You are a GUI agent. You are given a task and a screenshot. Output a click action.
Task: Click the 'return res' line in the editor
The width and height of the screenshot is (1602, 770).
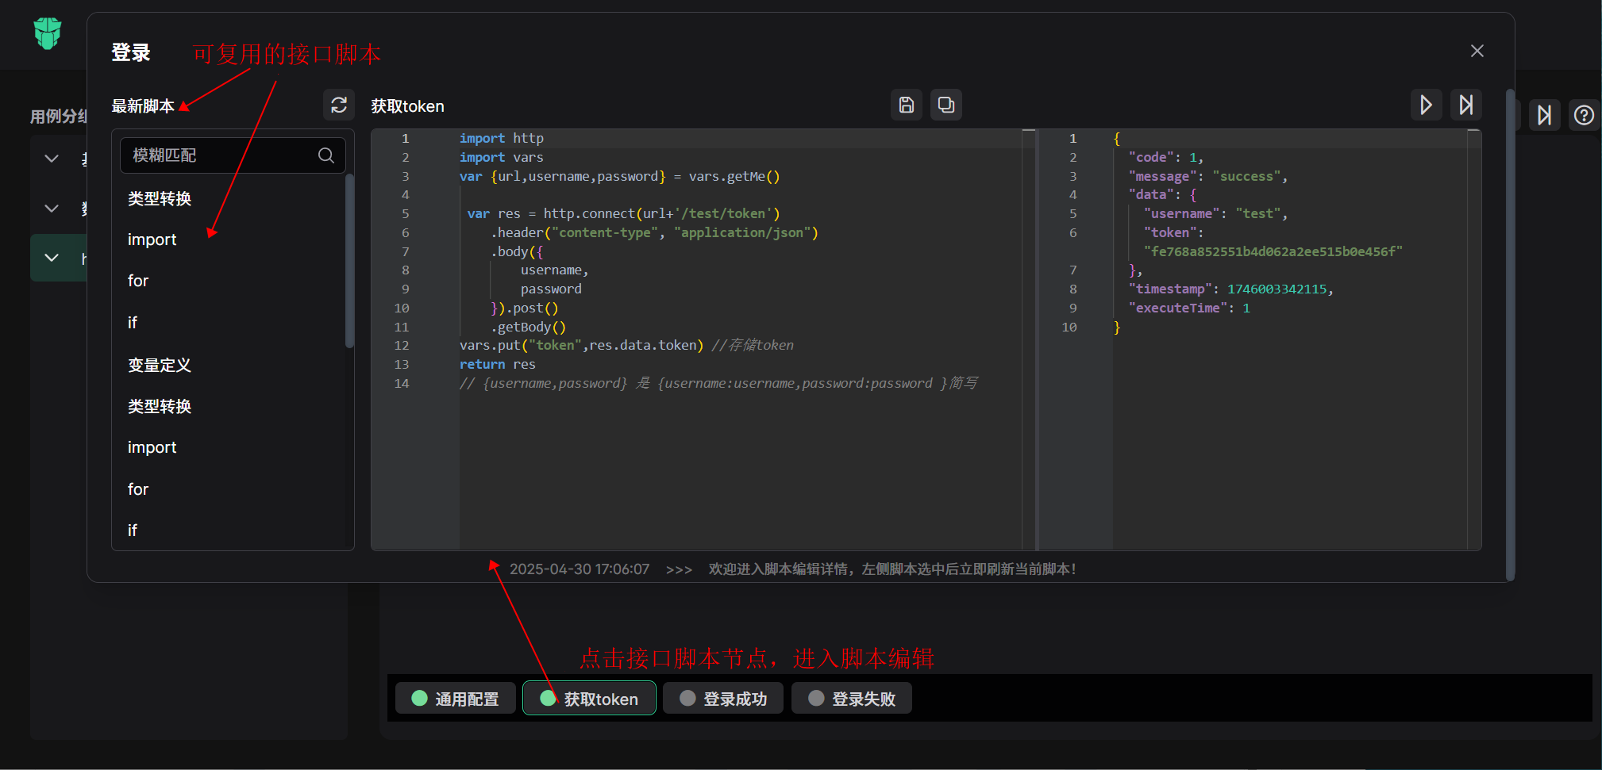tap(498, 365)
